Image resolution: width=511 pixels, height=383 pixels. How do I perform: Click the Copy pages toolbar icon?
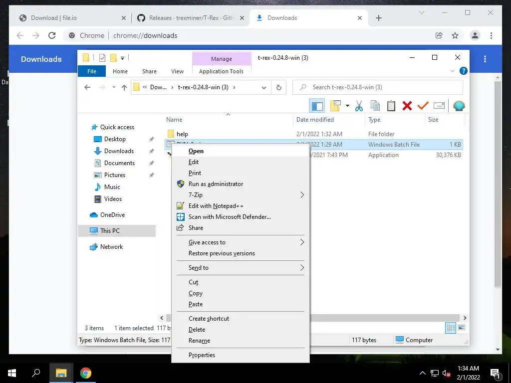point(375,106)
